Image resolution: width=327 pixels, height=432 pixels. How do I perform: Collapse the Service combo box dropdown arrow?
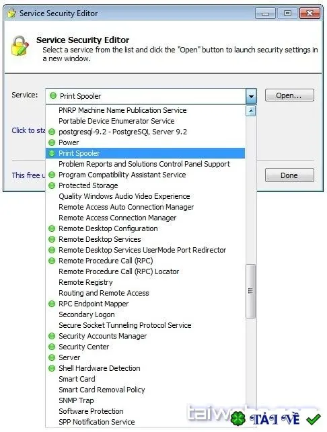(251, 96)
